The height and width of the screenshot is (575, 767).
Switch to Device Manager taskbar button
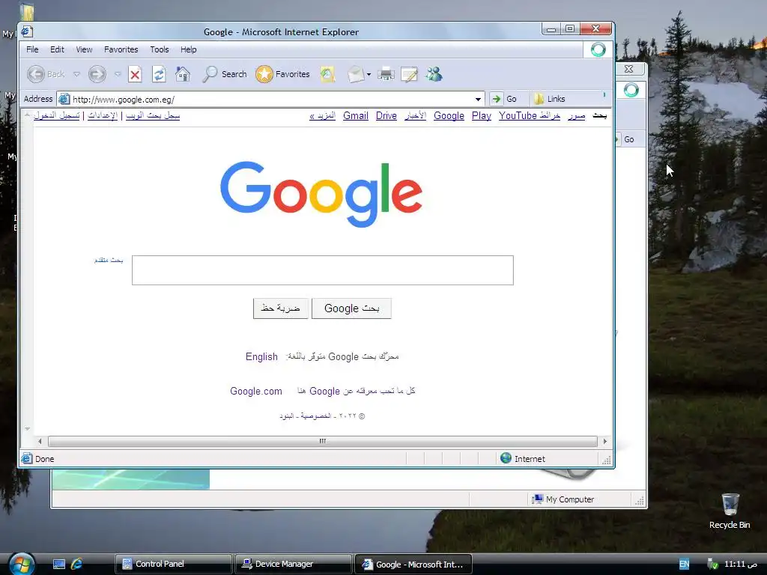point(294,565)
